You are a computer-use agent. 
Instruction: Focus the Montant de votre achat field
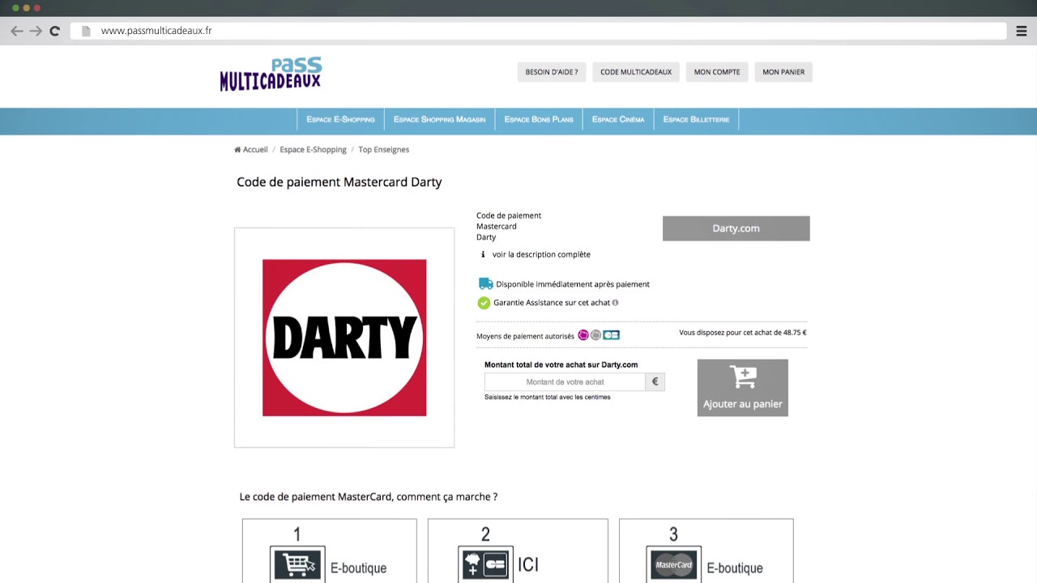click(x=565, y=381)
